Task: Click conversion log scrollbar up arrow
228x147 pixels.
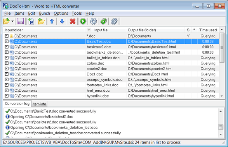Action: pyautogui.click(x=221, y=111)
